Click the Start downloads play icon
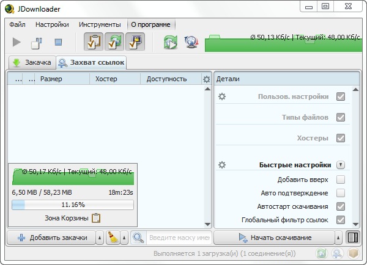Screen dimensions: 367x265 (x=17, y=42)
